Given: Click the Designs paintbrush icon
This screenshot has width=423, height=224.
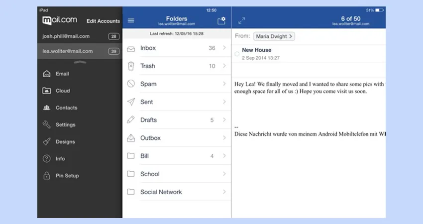Looking at the screenshot, I should (47, 142).
